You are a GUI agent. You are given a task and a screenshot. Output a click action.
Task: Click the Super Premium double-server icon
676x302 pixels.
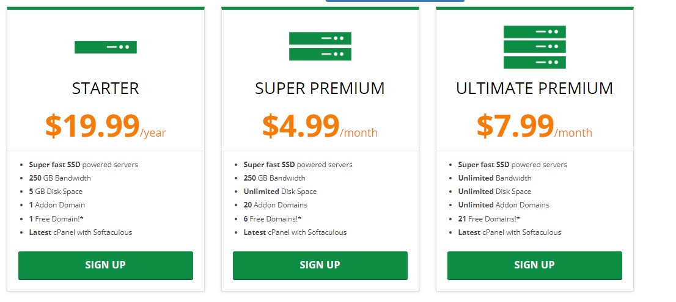pos(320,46)
